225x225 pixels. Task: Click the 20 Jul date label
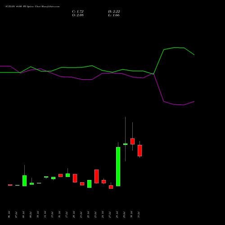point(74,215)
